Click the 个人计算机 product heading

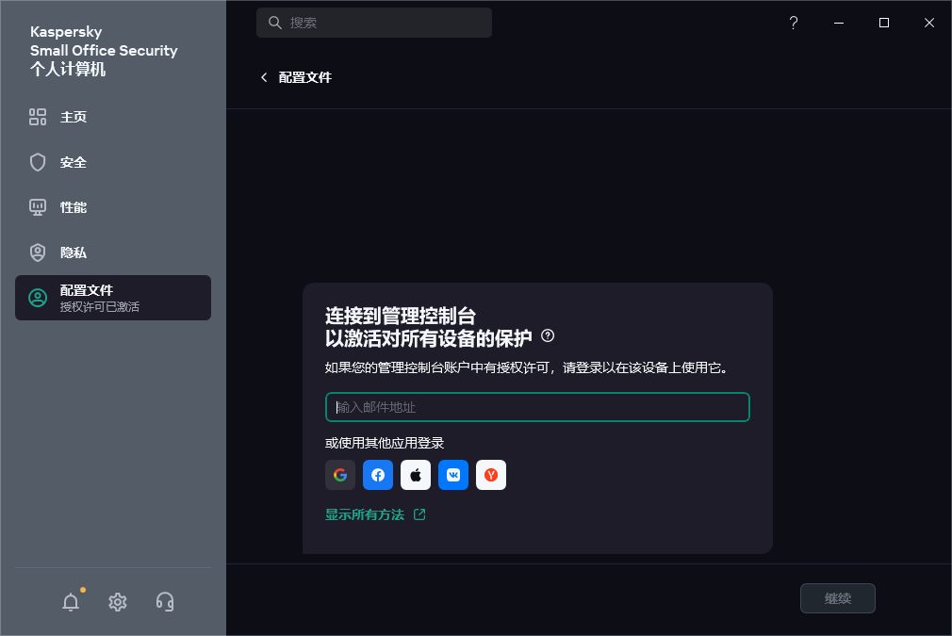coord(68,69)
